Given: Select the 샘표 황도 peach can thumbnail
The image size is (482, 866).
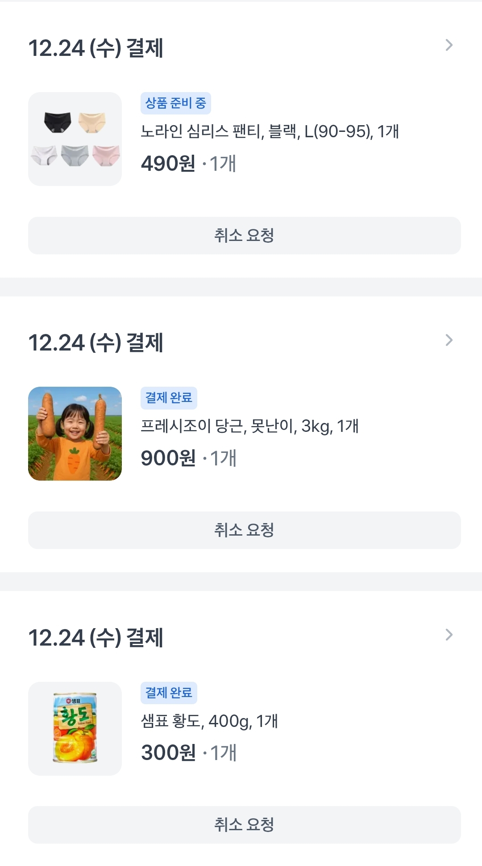Looking at the screenshot, I should click(75, 729).
